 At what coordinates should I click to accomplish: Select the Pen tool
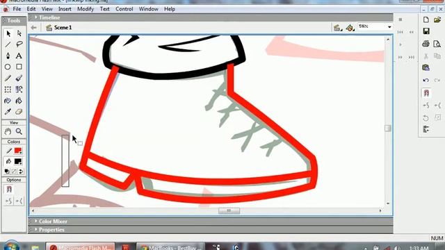tap(8, 56)
